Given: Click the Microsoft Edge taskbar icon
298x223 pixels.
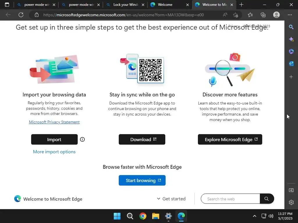Looking at the screenshot, I should 181,216.
